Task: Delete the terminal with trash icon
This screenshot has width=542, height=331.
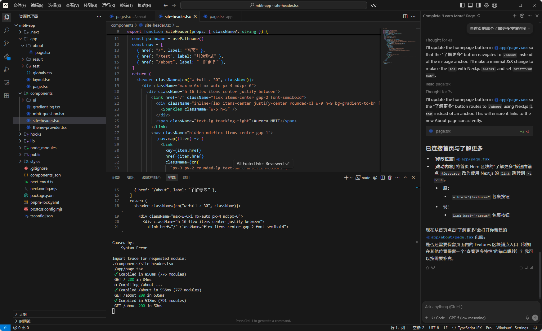Action: [390, 178]
